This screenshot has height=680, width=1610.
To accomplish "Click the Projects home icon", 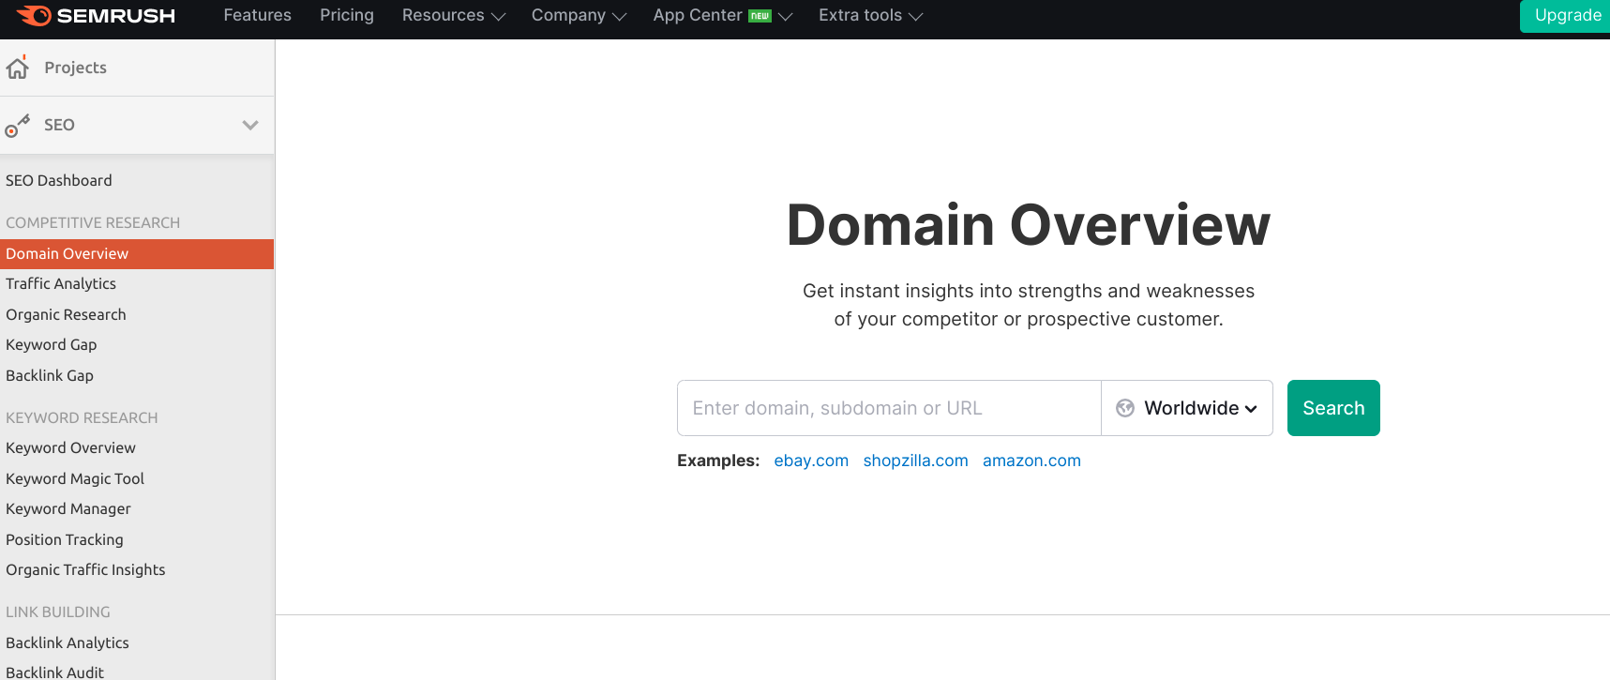I will (18, 68).
